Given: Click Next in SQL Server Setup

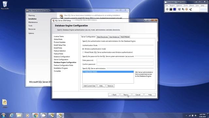Looking at the screenshot, I should pos(126,95).
